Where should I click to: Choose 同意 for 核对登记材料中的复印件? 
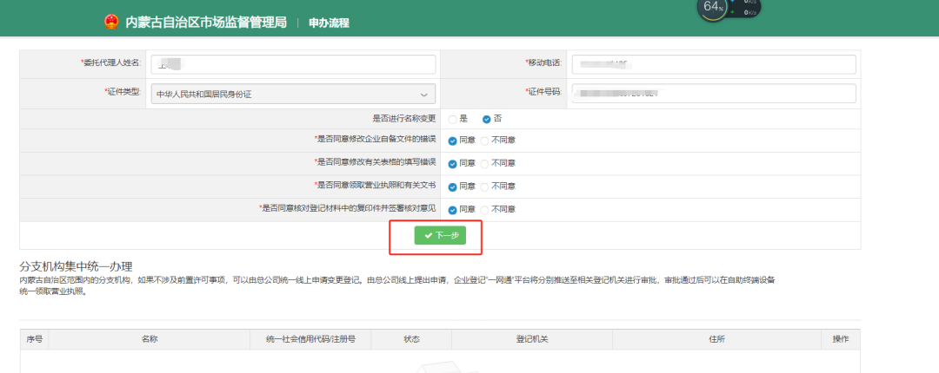tap(452, 210)
